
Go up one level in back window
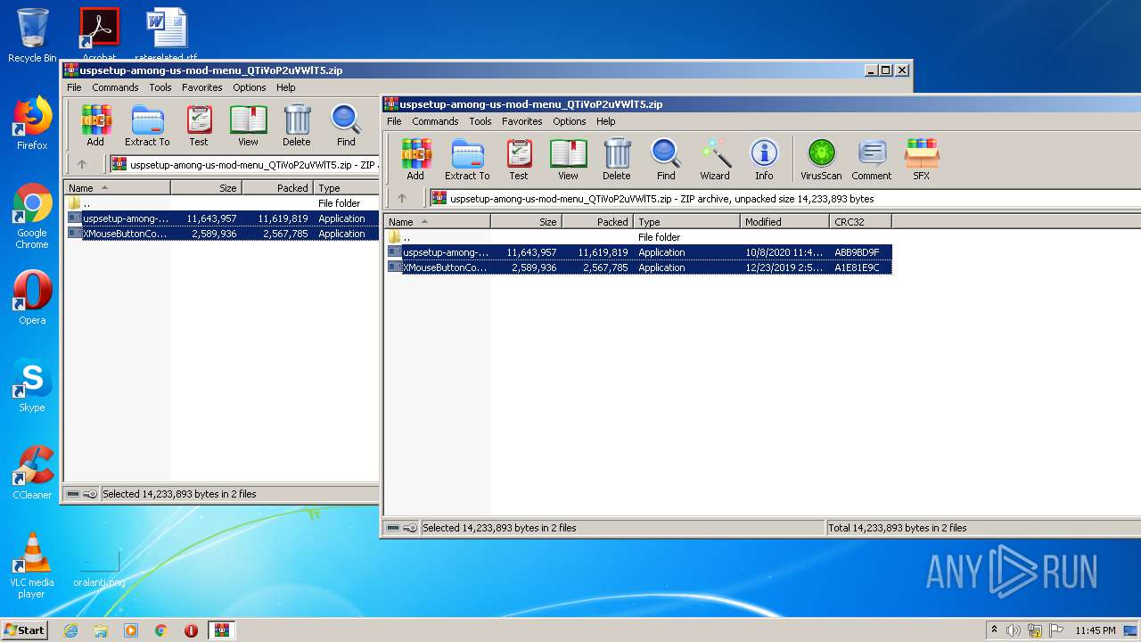pos(82,164)
